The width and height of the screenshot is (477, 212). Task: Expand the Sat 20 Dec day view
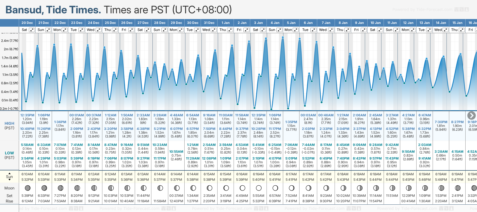(32, 30)
